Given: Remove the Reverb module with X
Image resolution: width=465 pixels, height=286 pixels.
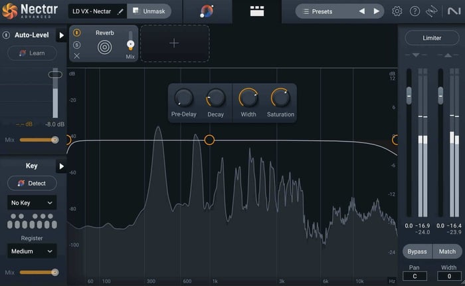Looking at the screenshot, I should pos(76,56).
